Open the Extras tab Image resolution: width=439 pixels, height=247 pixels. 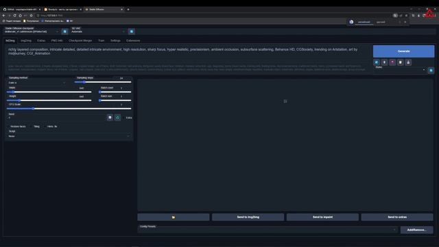[41, 40]
